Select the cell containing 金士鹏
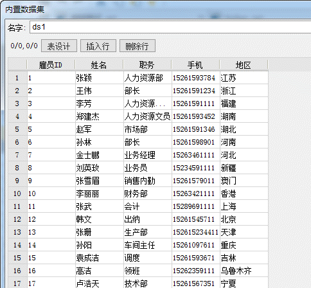Screen dimensions: 311x288 [x=100, y=155]
